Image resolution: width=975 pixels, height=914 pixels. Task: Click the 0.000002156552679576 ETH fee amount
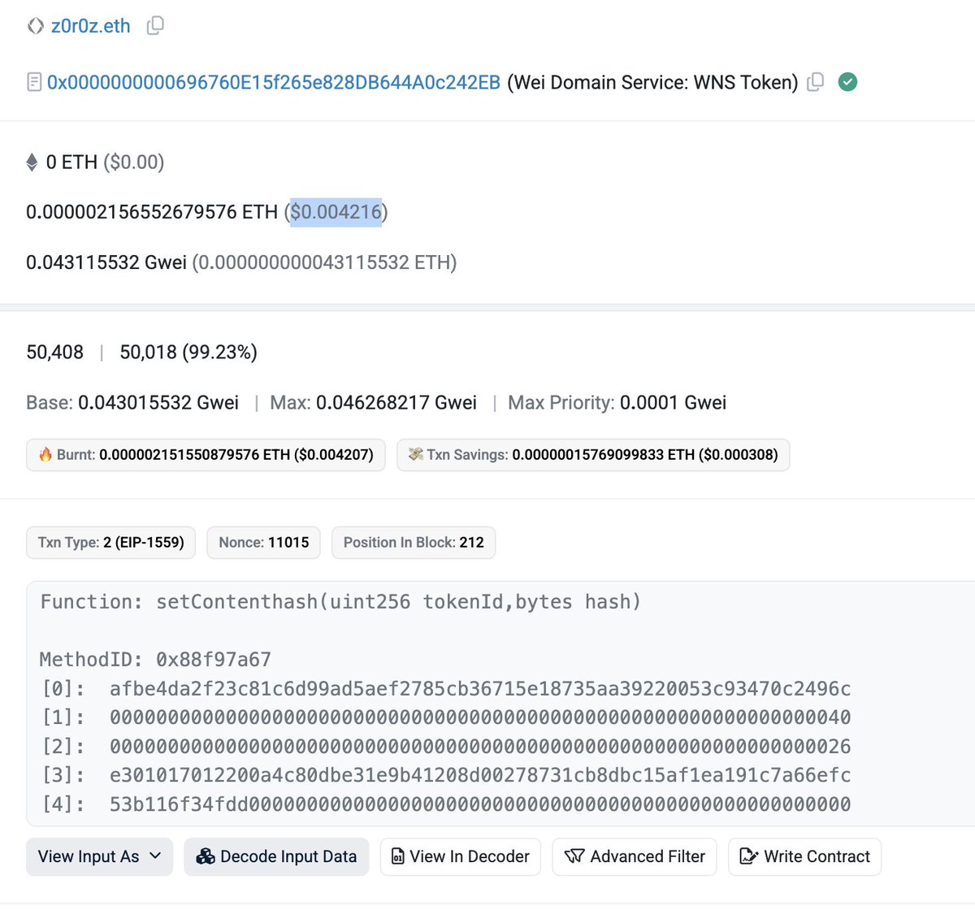click(x=152, y=212)
